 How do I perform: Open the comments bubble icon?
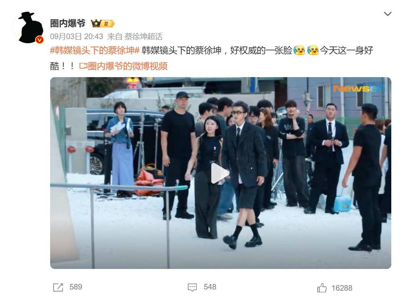[x=192, y=287]
